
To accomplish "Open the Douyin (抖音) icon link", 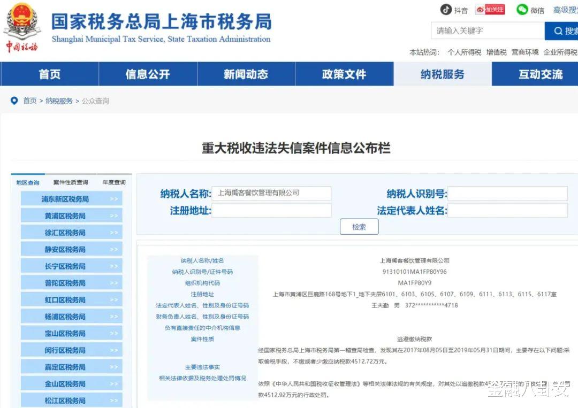I will [x=446, y=9].
